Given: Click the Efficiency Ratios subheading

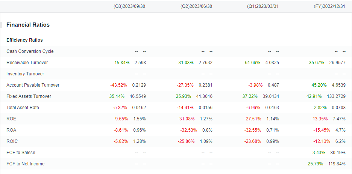Looking at the screenshot, I should 25,40.
